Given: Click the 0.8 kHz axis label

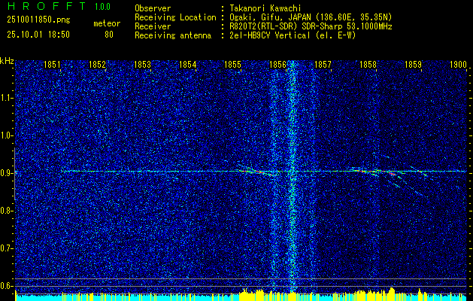Looking at the screenshot, I should 7,211.
